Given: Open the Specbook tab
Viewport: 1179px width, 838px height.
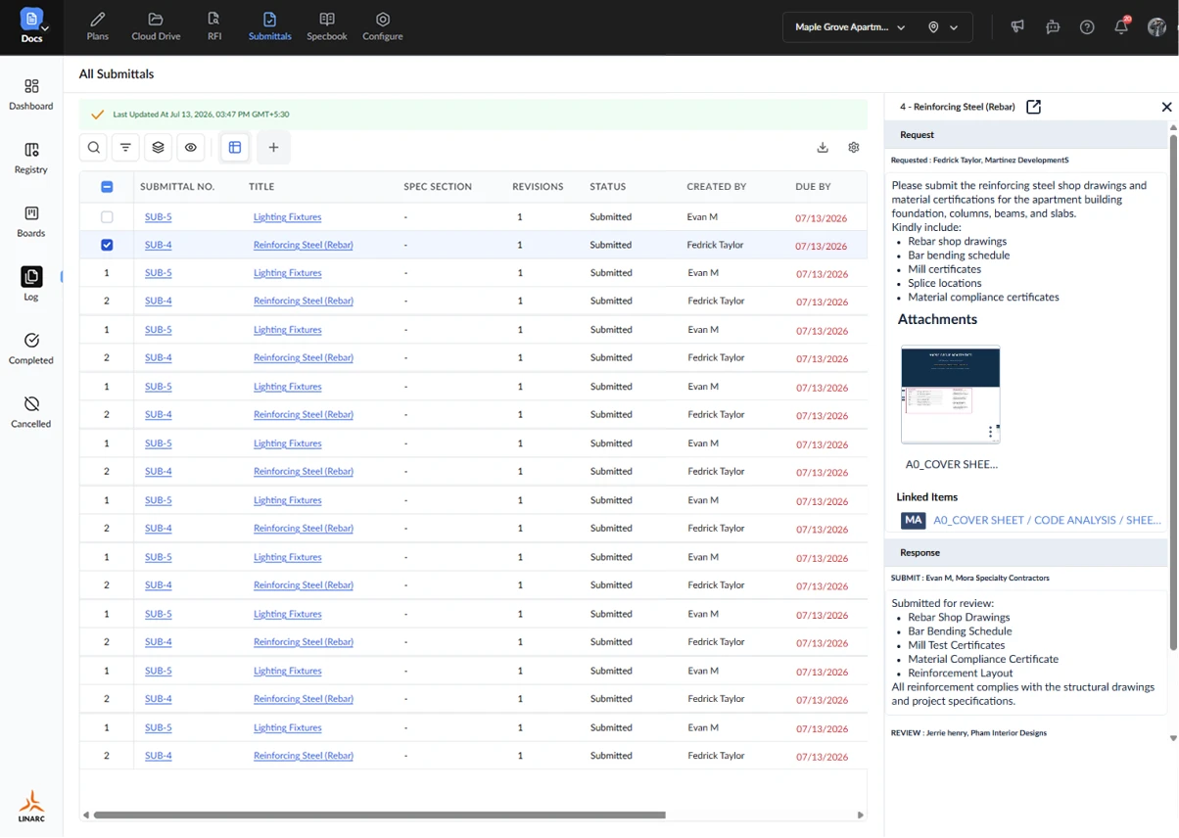Looking at the screenshot, I should (x=327, y=26).
